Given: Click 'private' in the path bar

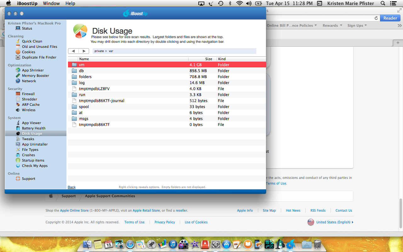Looking at the screenshot, I should 99,51.
